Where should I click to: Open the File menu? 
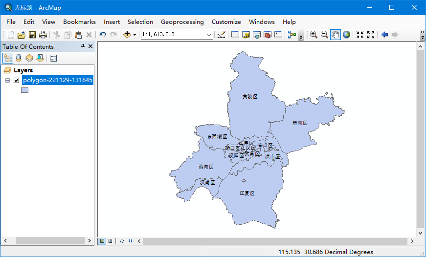click(x=11, y=21)
